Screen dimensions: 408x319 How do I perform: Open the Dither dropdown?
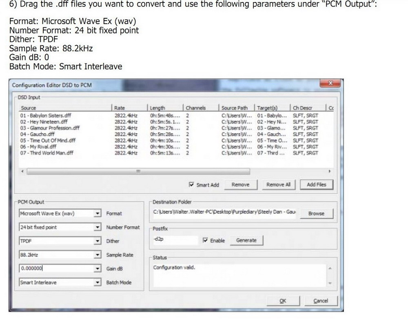pos(98,241)
